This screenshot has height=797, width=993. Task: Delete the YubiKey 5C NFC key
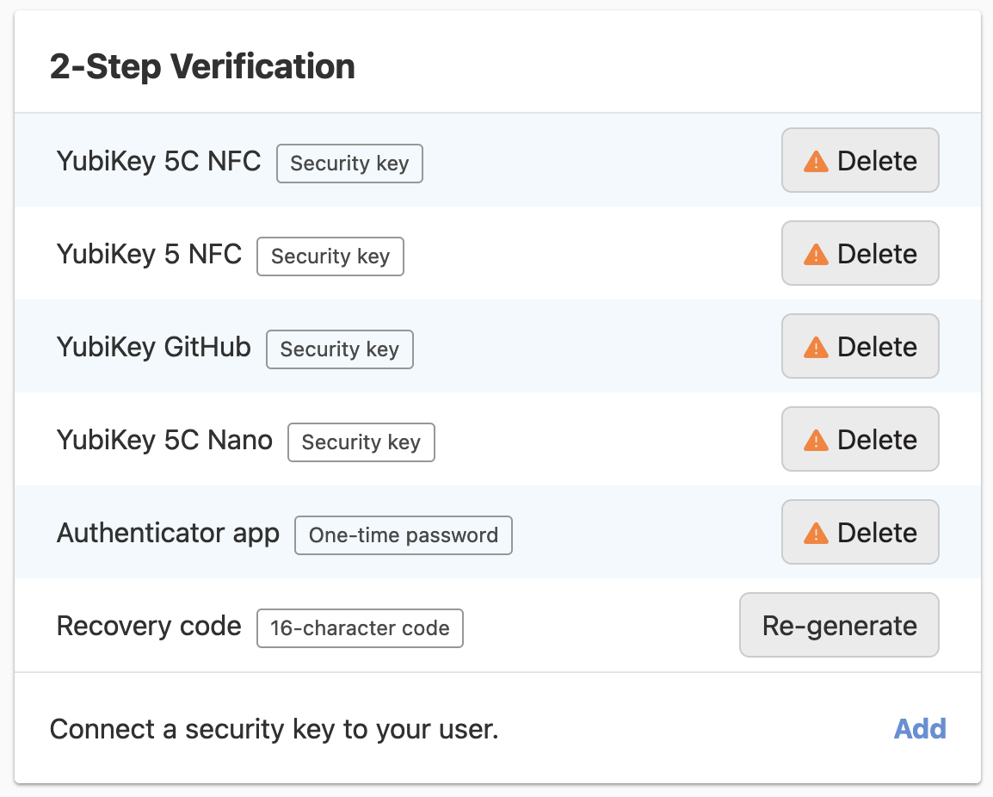coord(860,161)
